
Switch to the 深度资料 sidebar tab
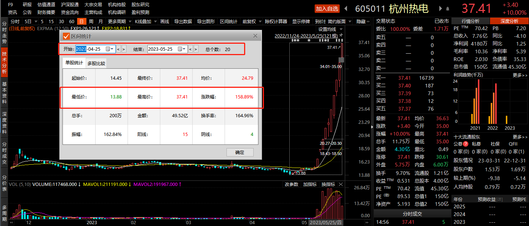4,123
